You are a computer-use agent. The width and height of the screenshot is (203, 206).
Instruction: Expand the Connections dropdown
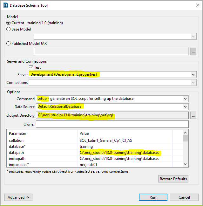point(193,83)
